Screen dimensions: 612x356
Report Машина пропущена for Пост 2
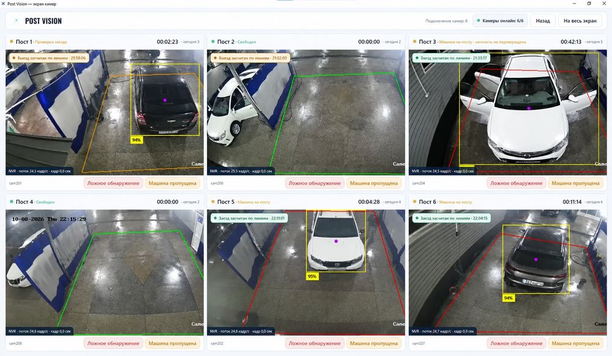pyautogui.click(x=374, y=184)
